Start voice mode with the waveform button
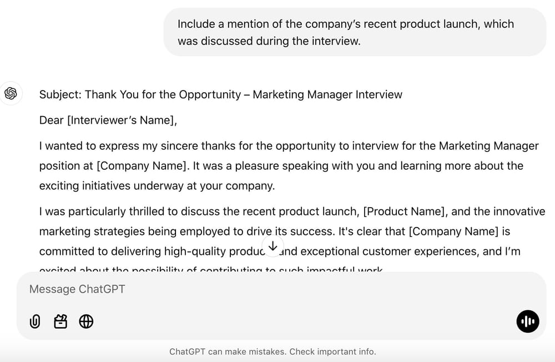This screenshot has height=362, width=555. pos(527,321)
